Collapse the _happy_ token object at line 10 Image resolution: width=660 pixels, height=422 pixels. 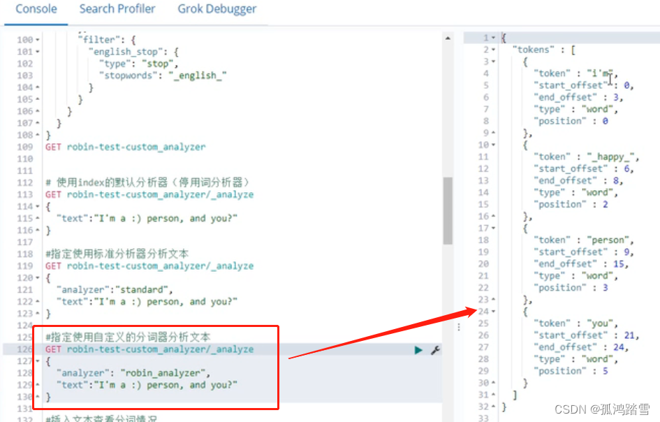(493, 145)
